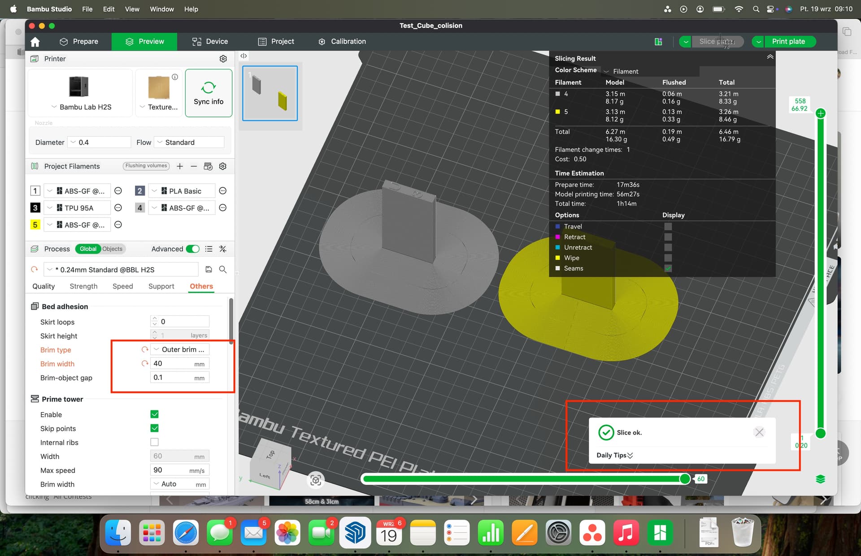
Task: Save process preset with floppy icon
Action: click(x=209, y=269)
